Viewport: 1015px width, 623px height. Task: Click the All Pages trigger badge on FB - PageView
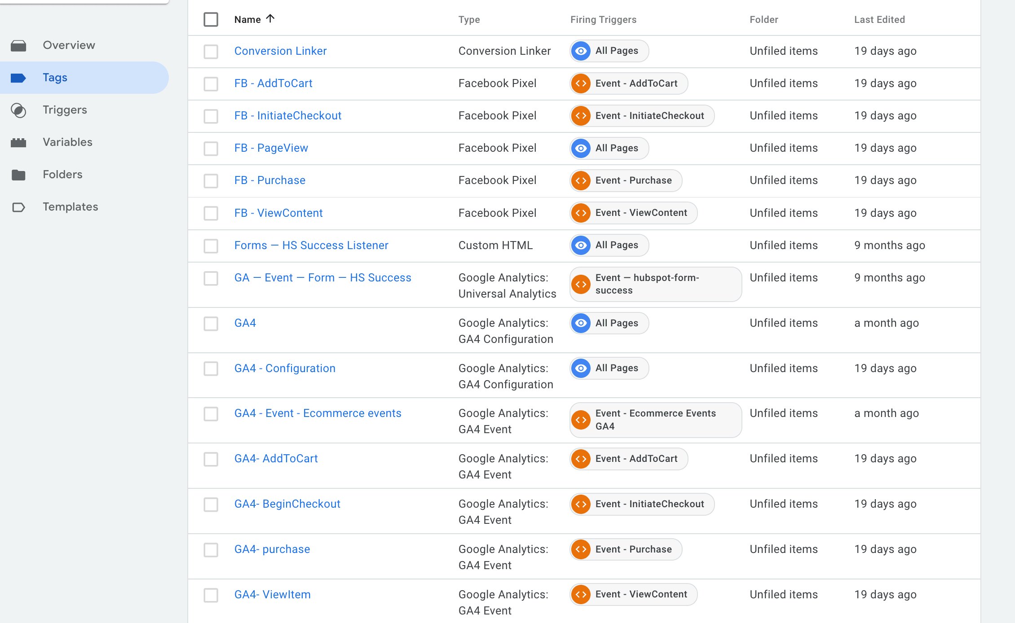pyautogui.click(x=608, y=148)
